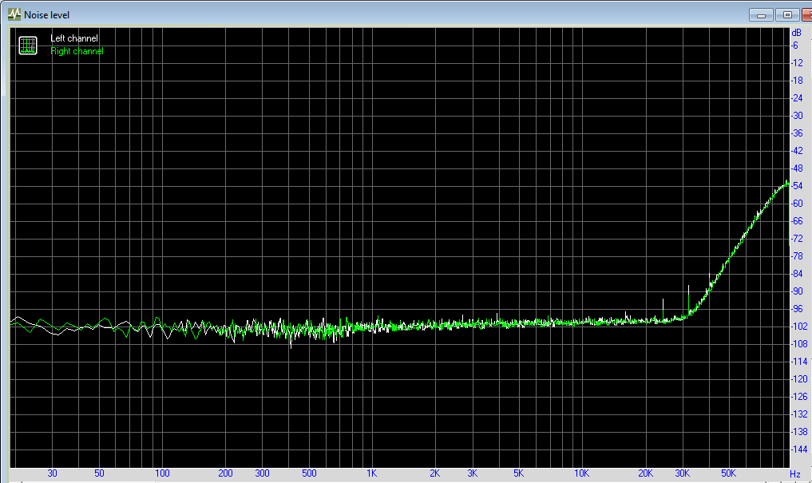
Task: Click the 50K frequency axis label
Action: pyautogui.click(x=729, y=473)
